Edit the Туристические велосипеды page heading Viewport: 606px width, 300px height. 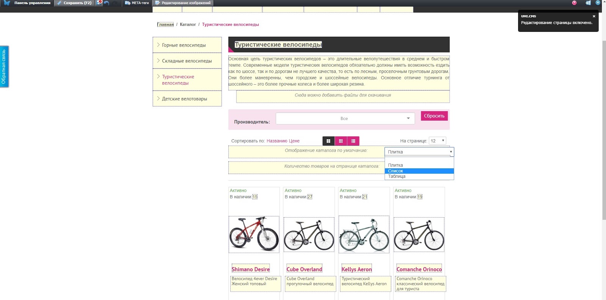[x=278, y=45]
